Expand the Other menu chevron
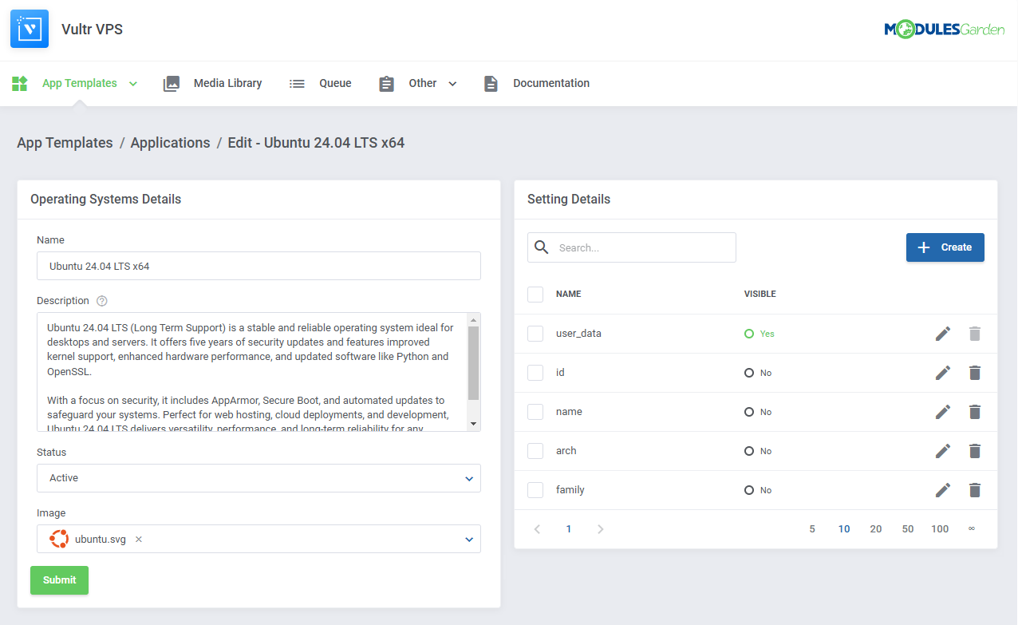 click(452, 83)
